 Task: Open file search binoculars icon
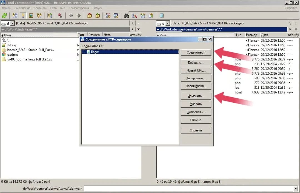click(x=126, y=16)
